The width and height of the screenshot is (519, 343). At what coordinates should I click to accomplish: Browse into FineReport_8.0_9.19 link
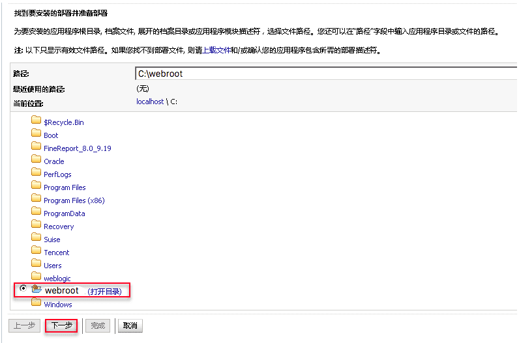[x=78, y=148]
